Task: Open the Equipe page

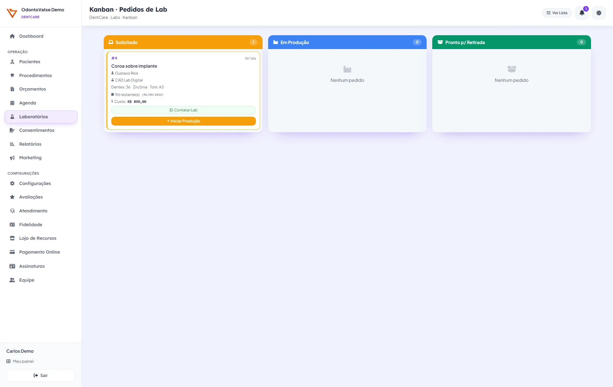Action: tap(41, 280)
